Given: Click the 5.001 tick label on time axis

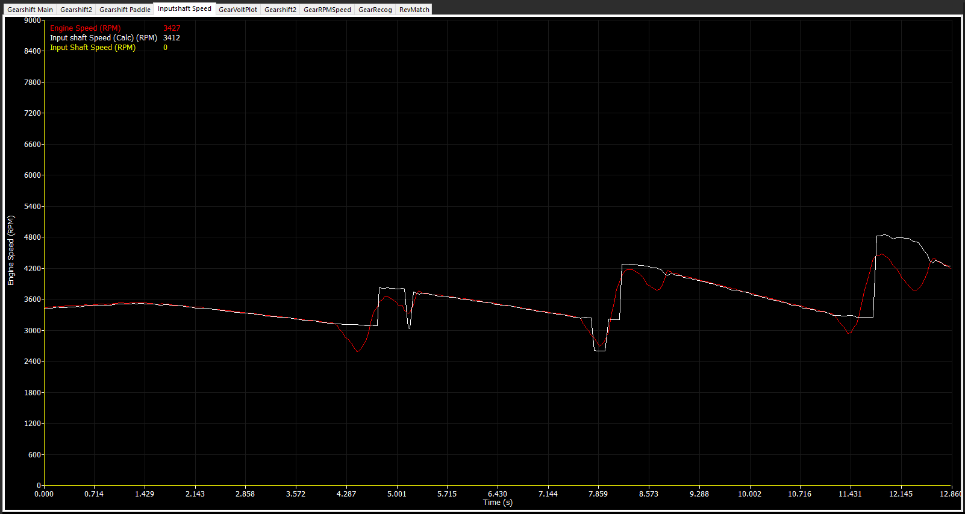Looking at the screenshot, I should point(396,494).
